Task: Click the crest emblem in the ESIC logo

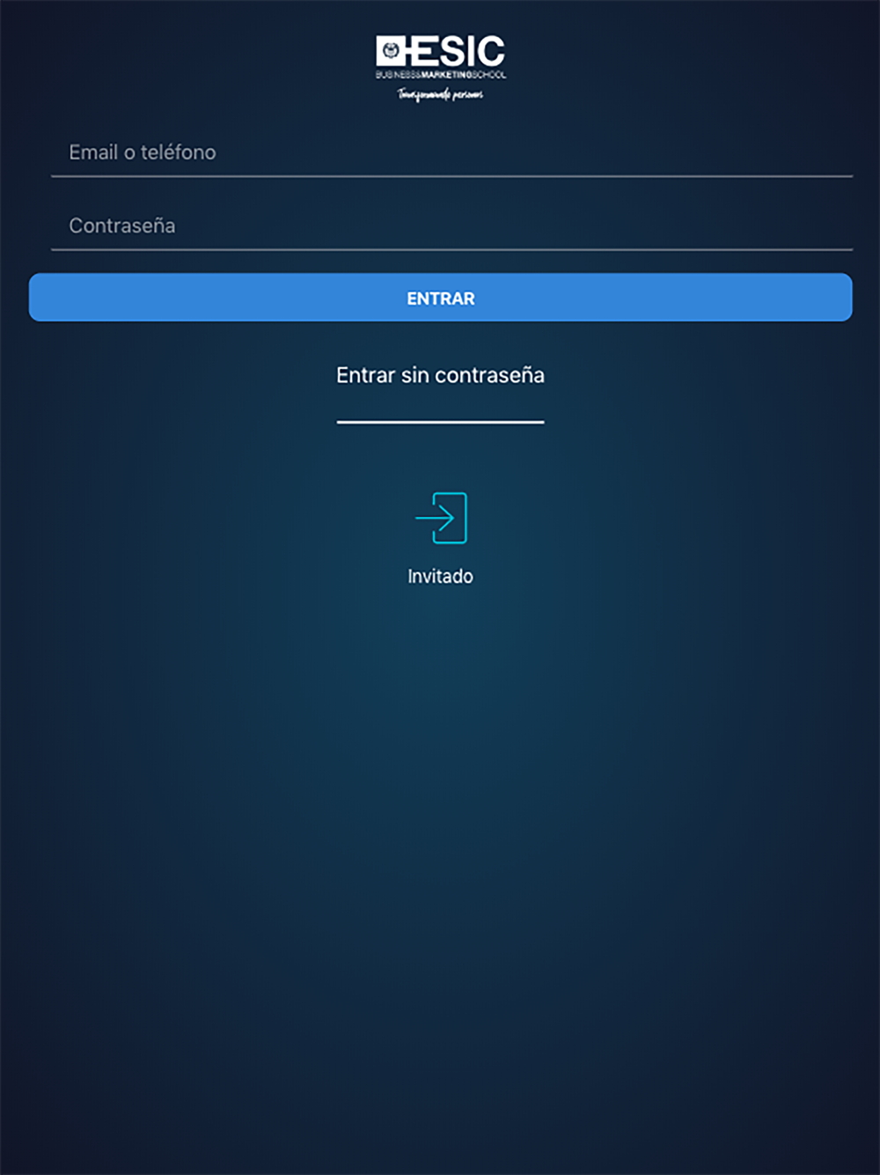Action: click(390, 51)
